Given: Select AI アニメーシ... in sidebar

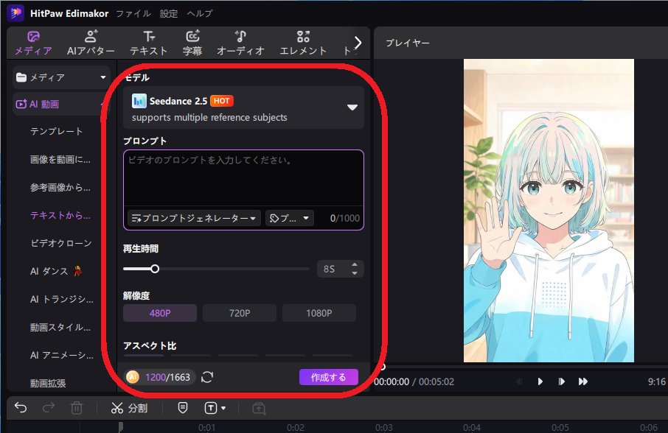Looking at the screenshot, I should [x=62, y=355].
